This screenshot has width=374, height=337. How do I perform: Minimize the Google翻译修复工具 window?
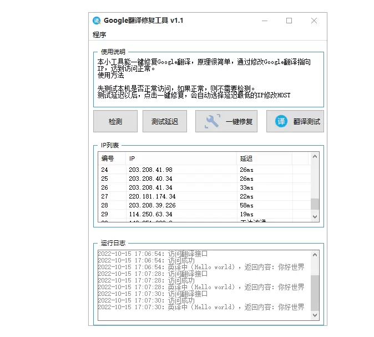coord(265,21)
